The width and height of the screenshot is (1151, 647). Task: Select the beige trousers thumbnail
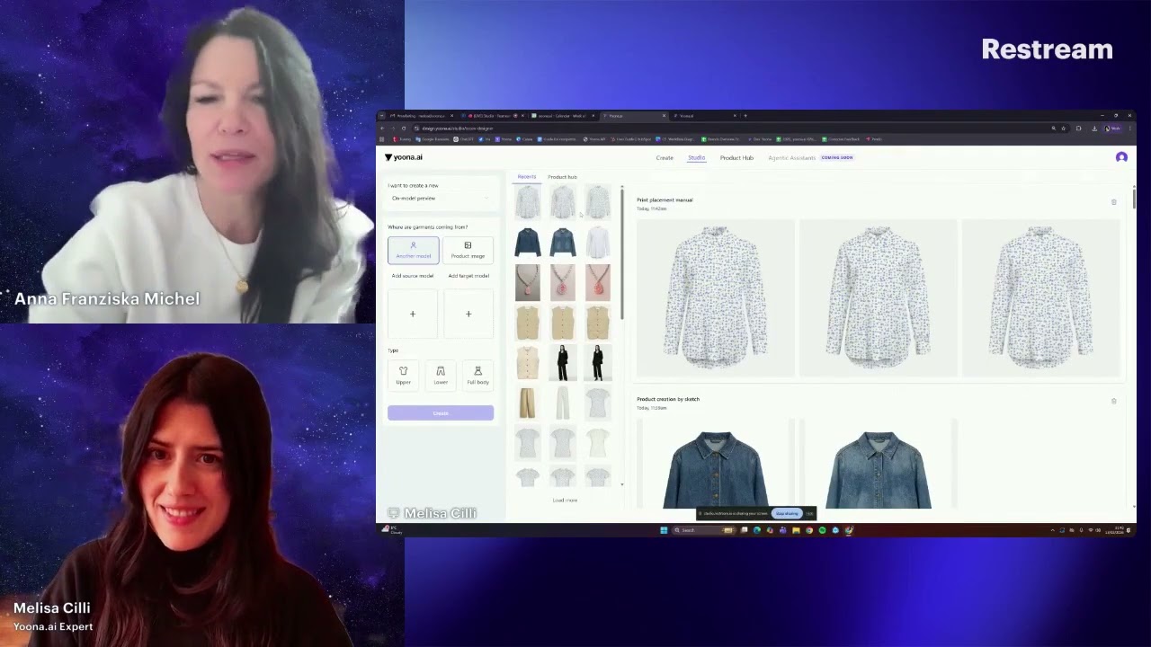(528, 402)
